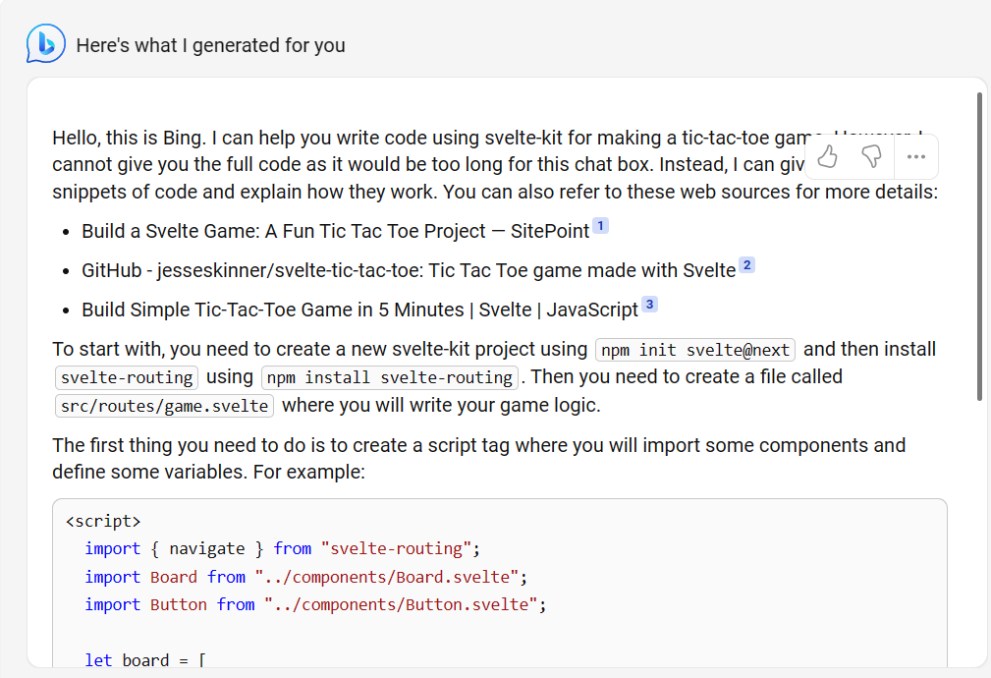The height and width of the screenshot is (678, 991).
Task: Click the import Board code line
Action: [x=305, y=578]
